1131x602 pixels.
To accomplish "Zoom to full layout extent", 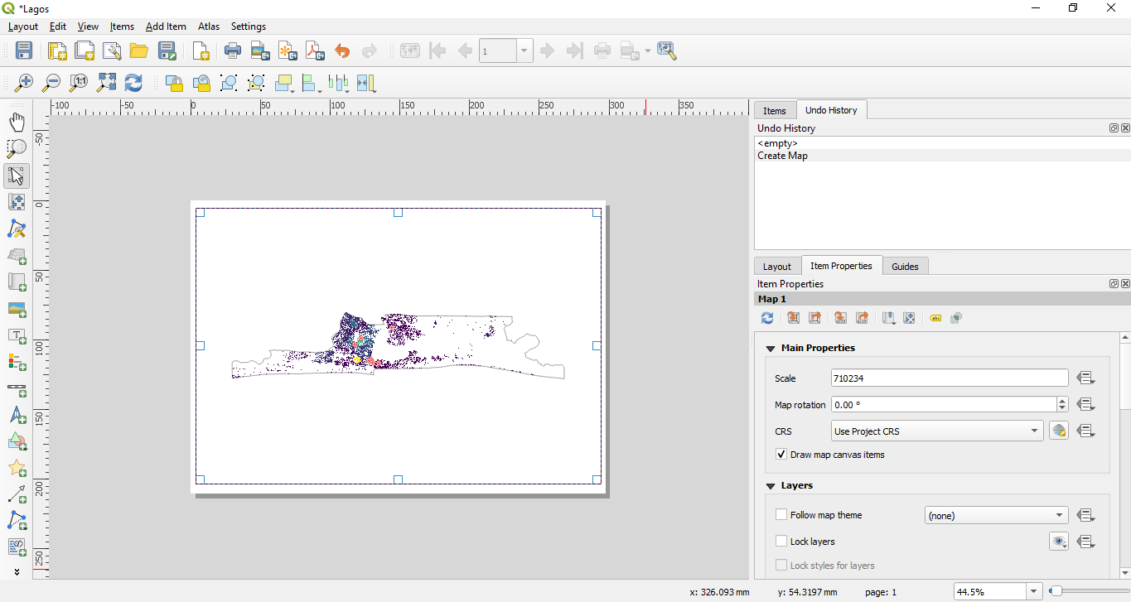I will tap(106, 83).
